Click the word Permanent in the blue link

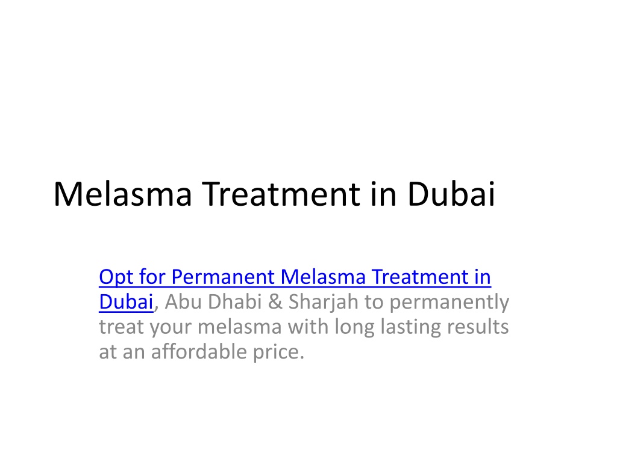pos(223,277)
